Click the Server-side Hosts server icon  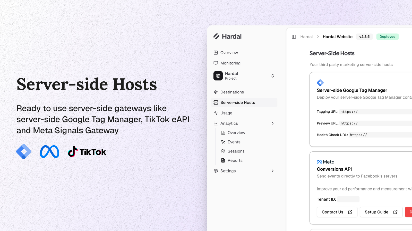tap(216, 102)
